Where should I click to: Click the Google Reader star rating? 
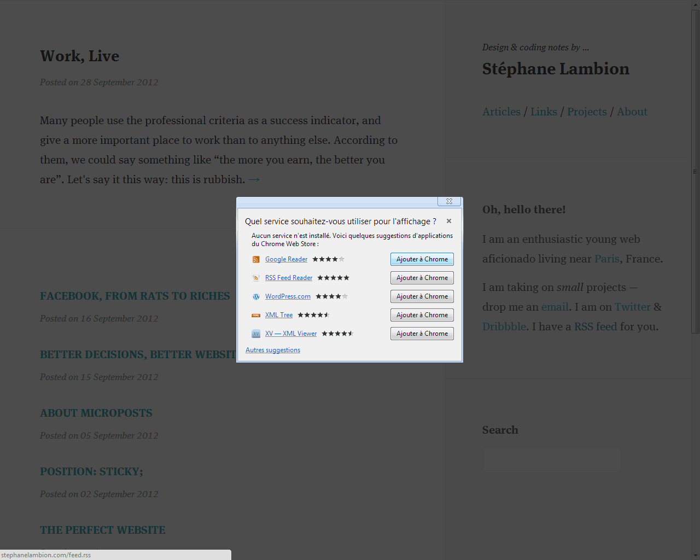tap(328, 259)
